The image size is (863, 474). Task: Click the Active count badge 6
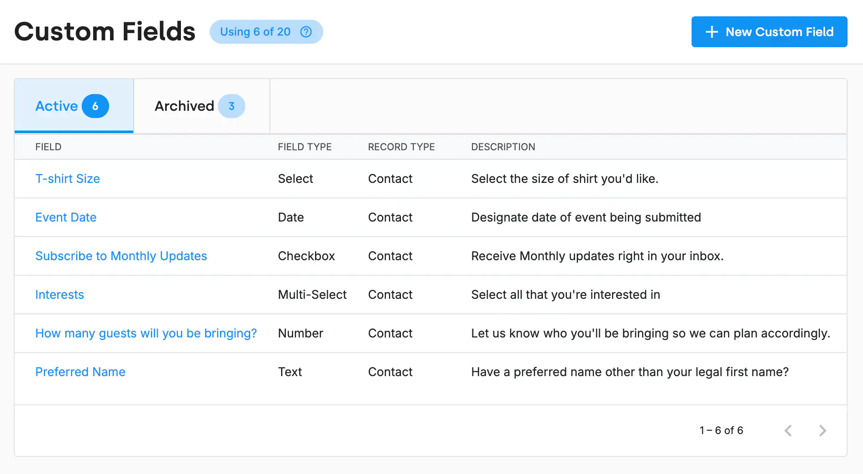pyautogui.click(x=95, y=106)
